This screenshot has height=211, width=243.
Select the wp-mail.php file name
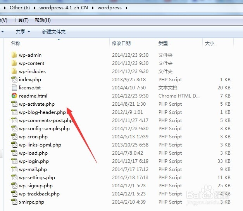[33, 169]
